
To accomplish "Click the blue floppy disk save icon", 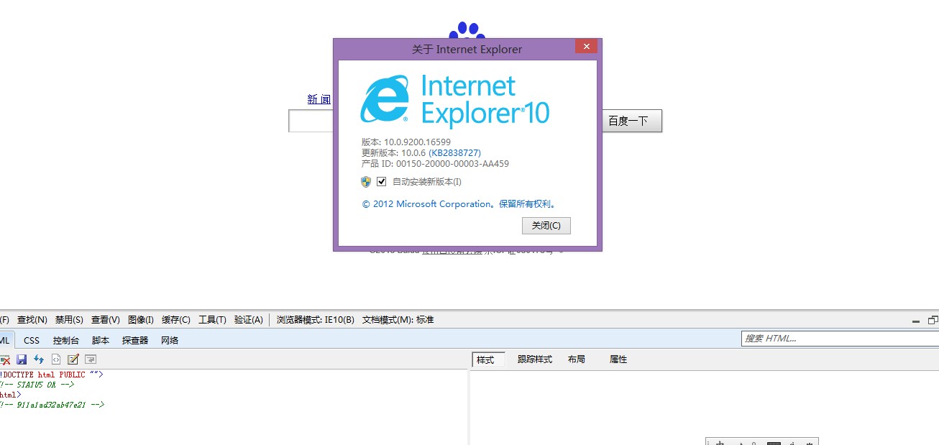I will point(22,359).
